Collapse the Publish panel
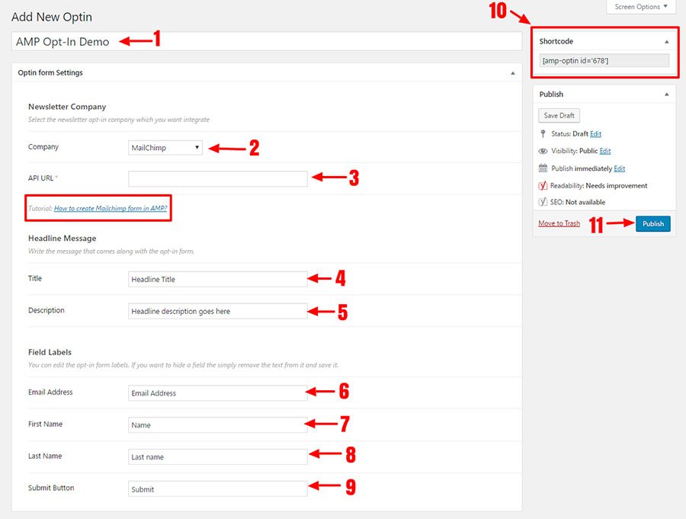The width and height of the screenshot is (686, 519). (x=667, y=95)
